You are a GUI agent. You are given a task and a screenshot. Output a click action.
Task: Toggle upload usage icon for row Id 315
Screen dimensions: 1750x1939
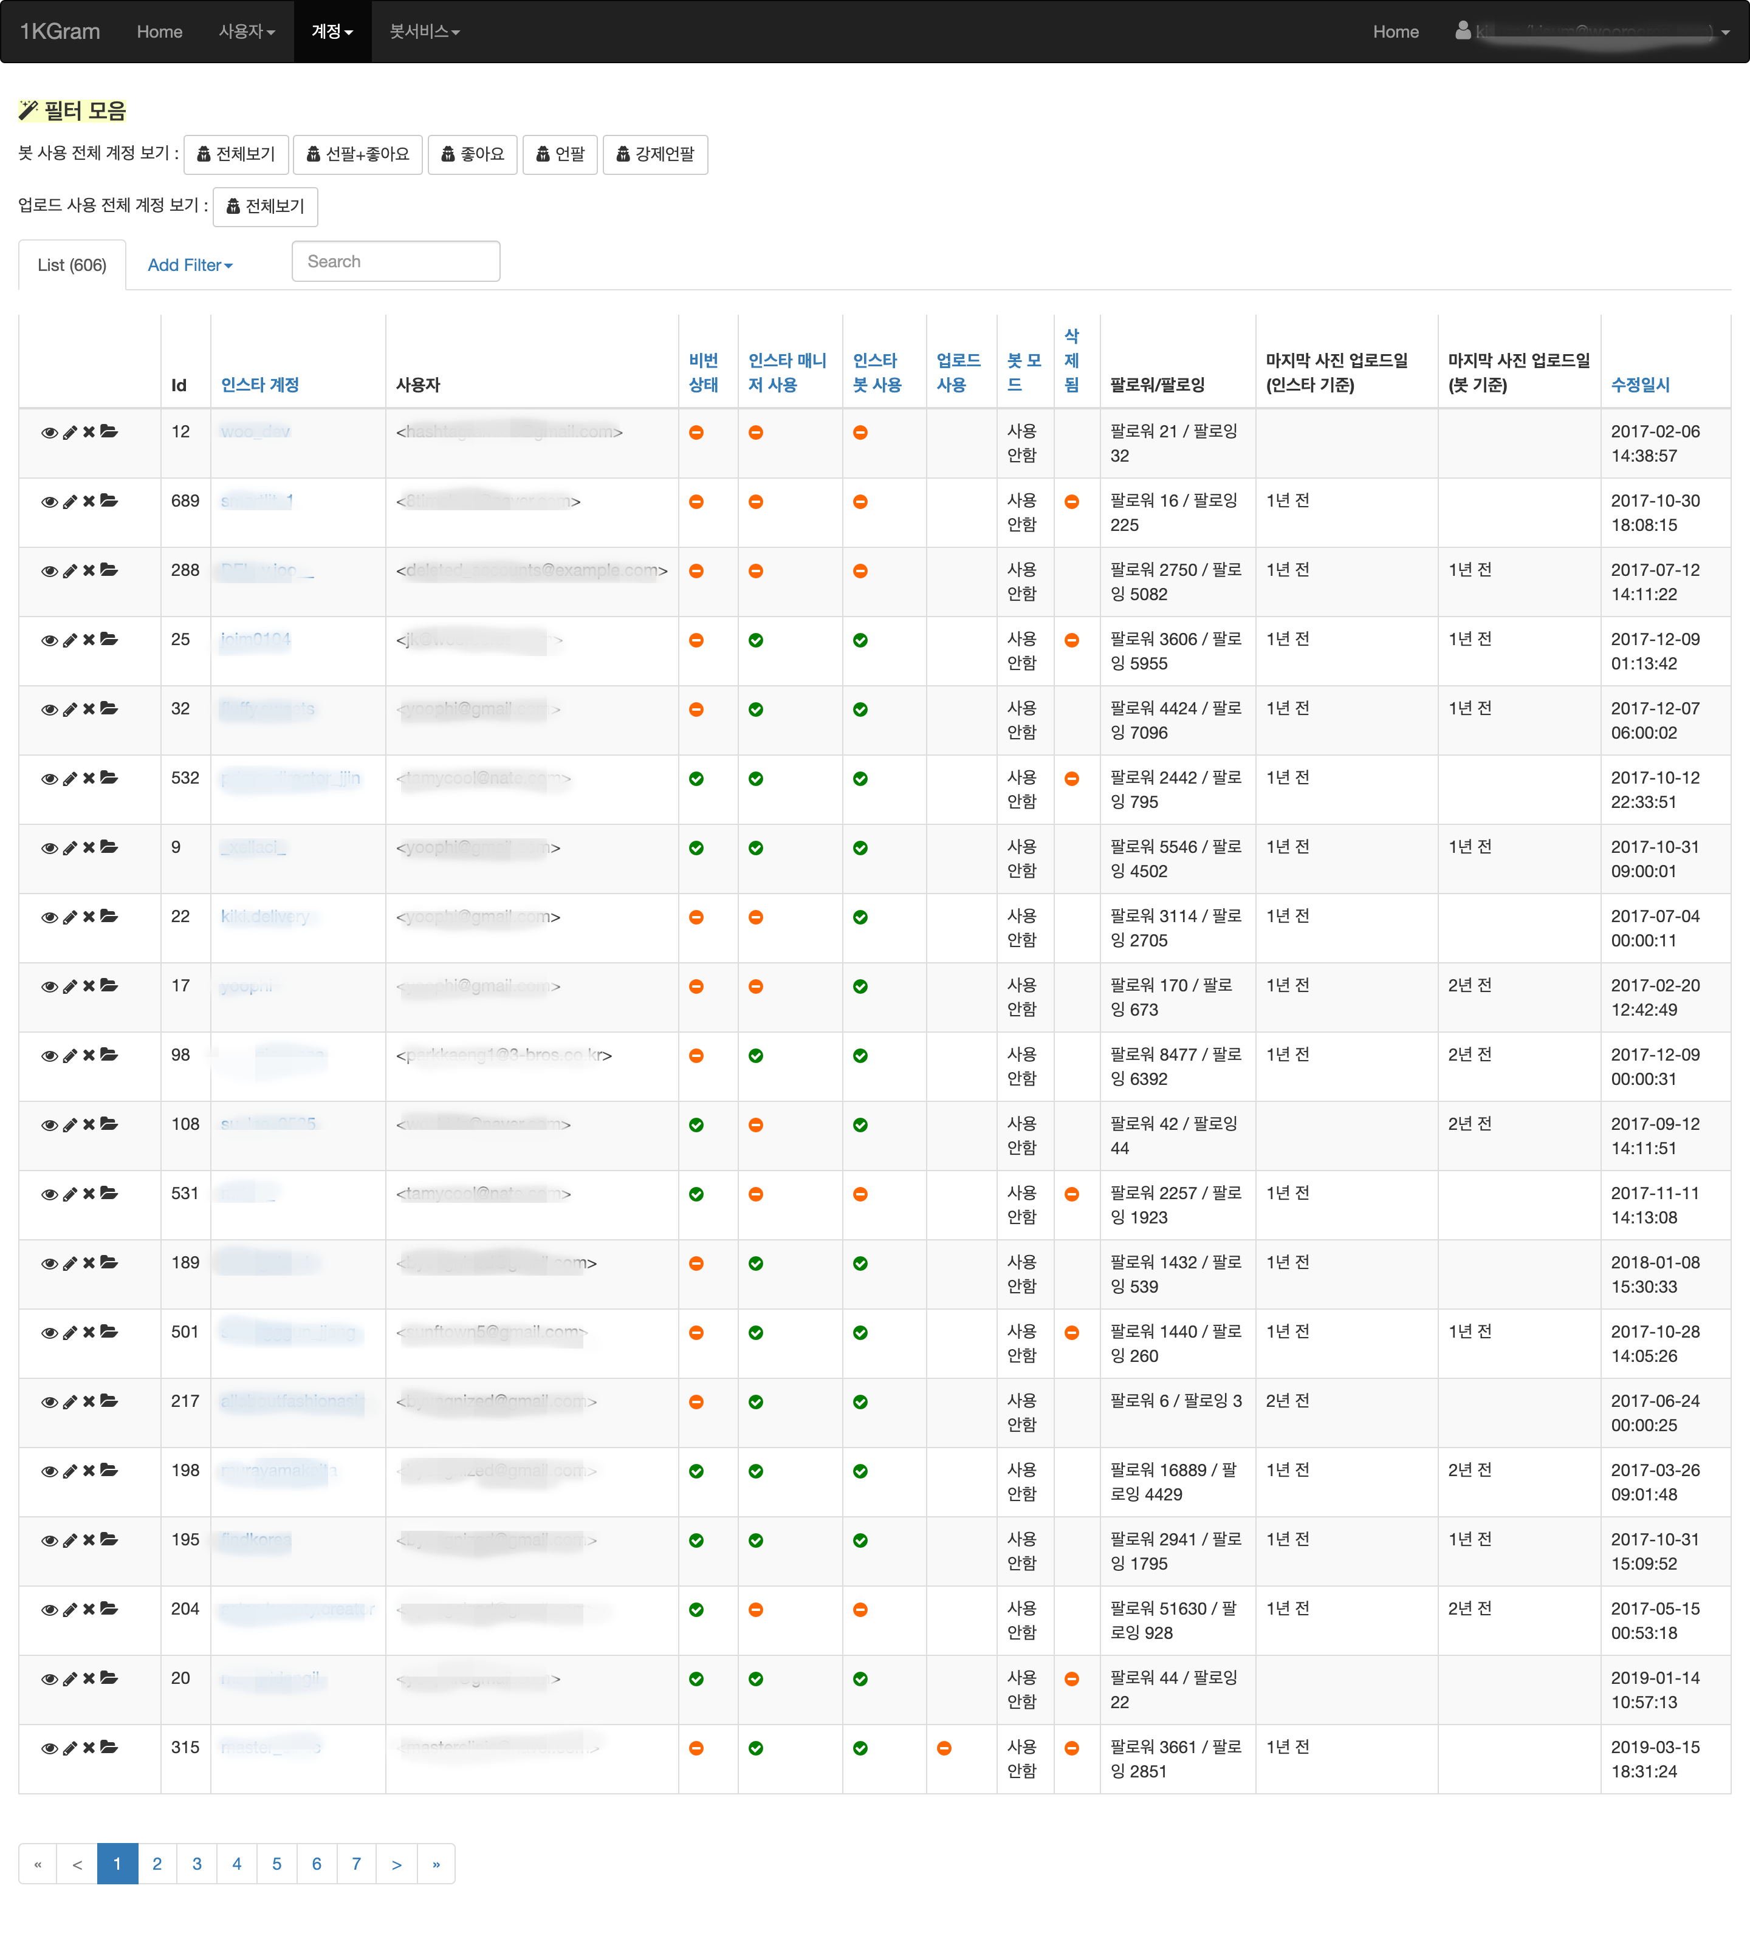point(943,1748)
